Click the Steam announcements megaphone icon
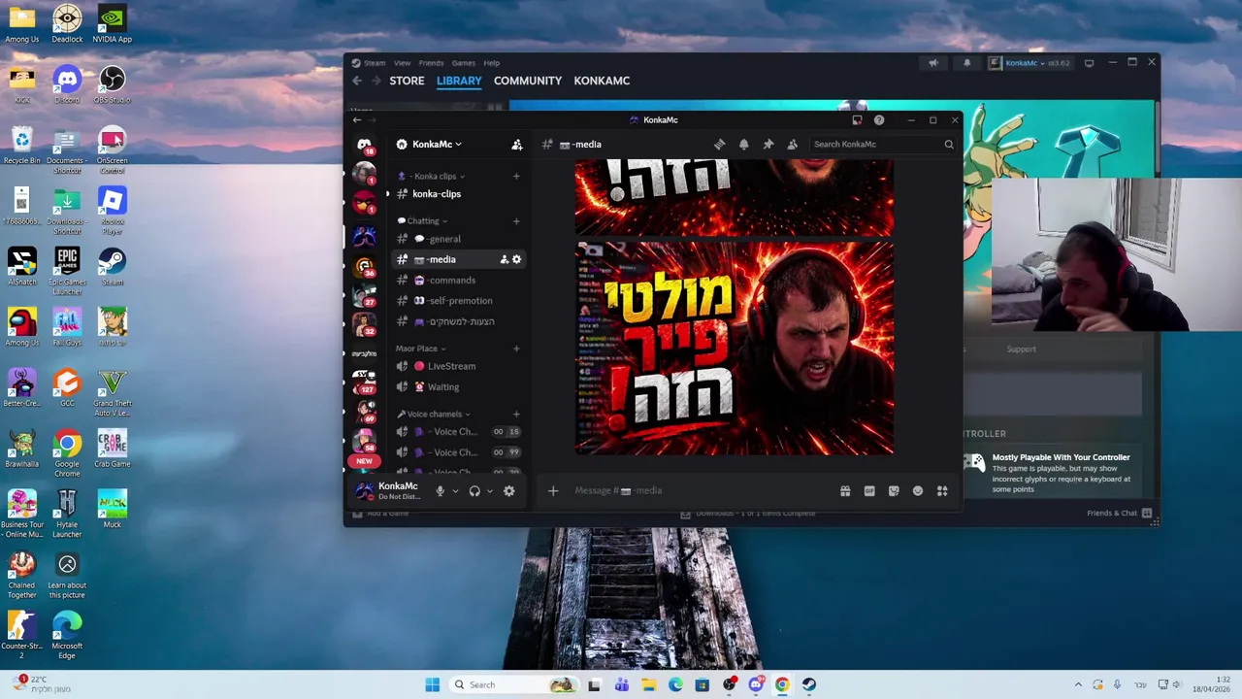Screen dimensions: 1242x699 click(933, 63)
